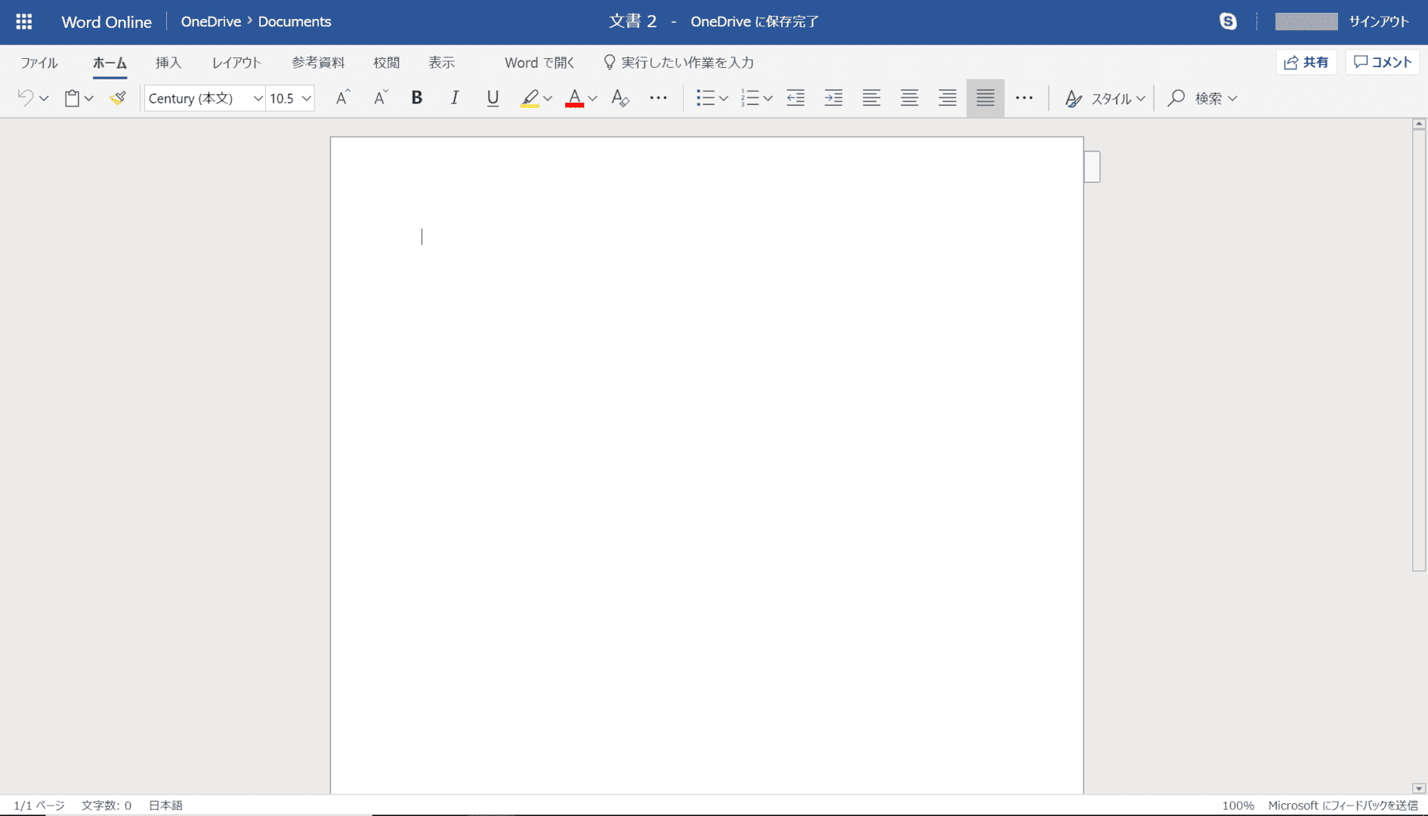Switch to the ホーム tab

point(110,63)
